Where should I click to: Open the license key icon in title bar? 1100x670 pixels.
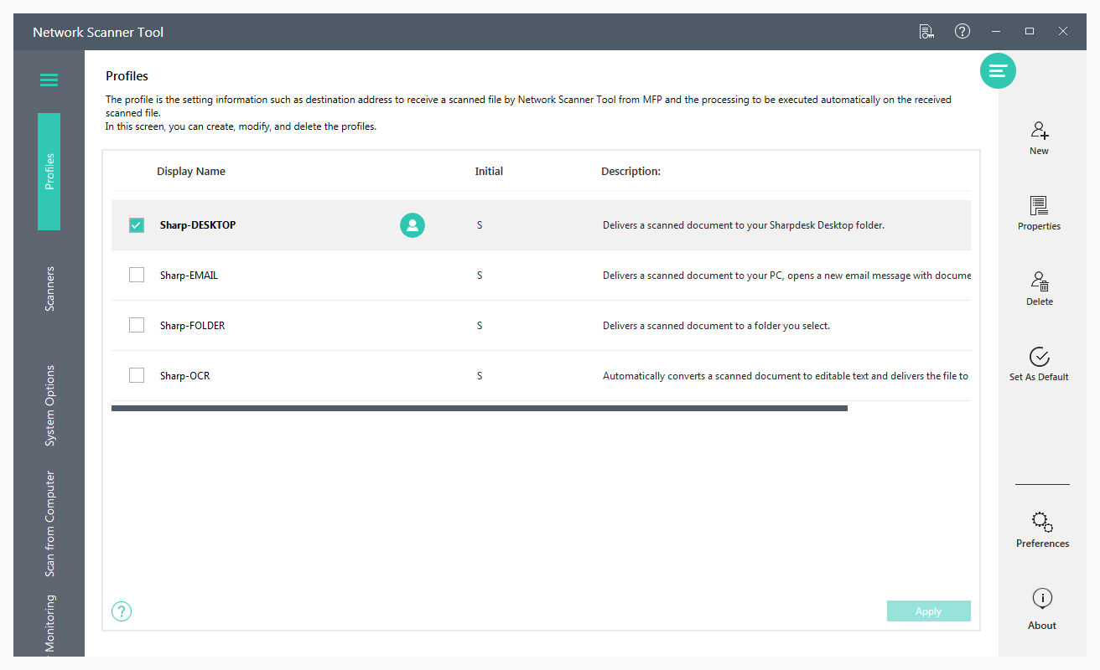tap(926, 32)
